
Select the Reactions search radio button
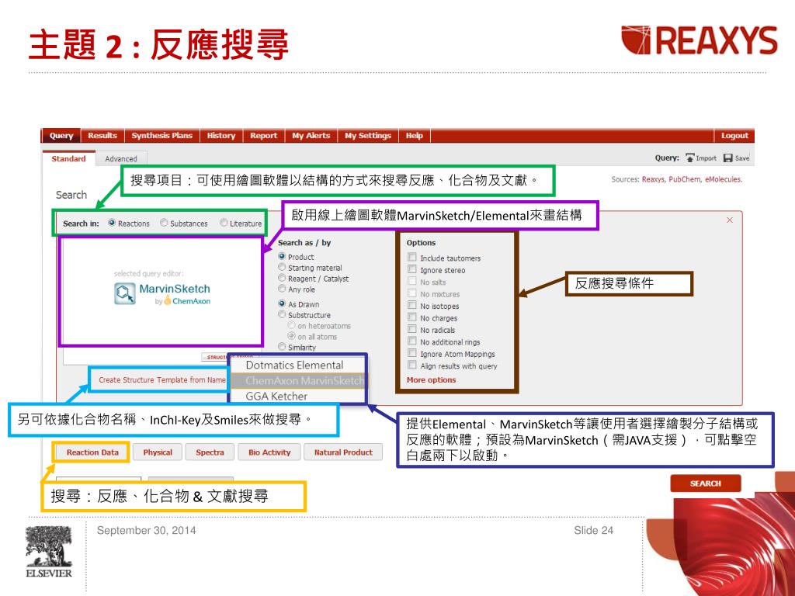click(x=112, y=223)
